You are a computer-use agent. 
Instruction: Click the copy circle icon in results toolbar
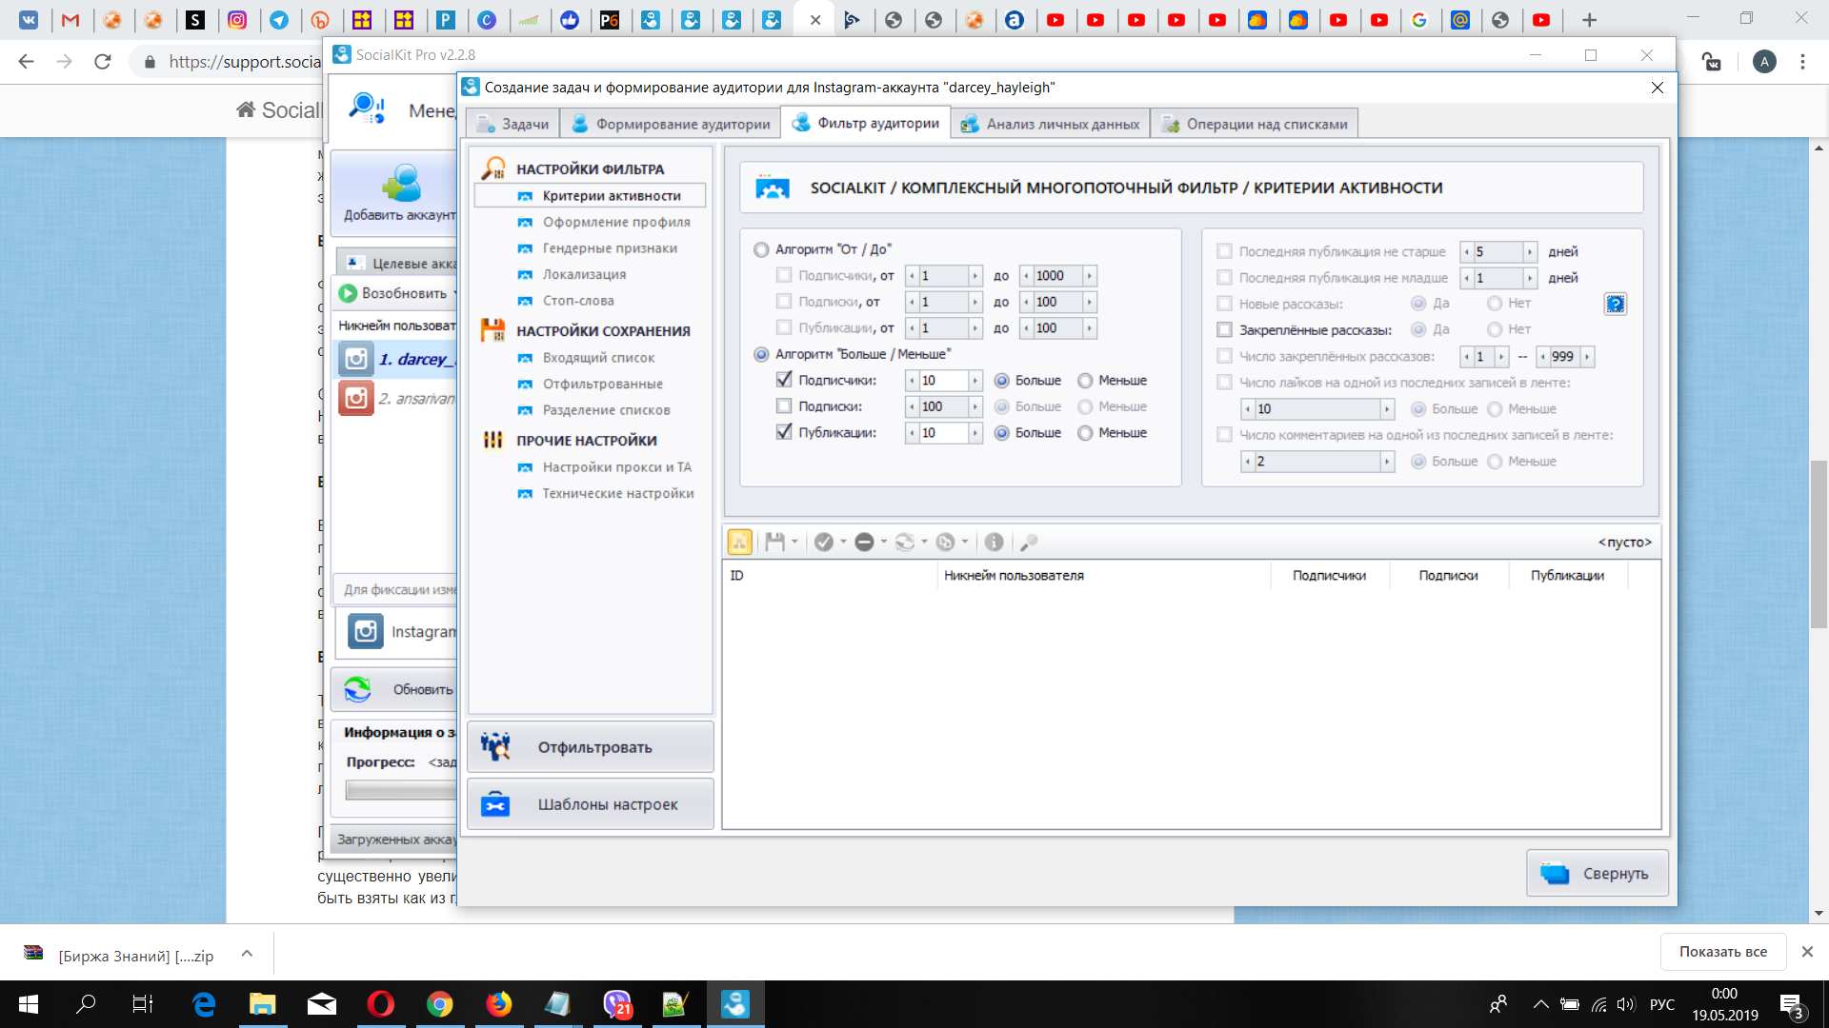pyautogui.click(x=945, y=542)
